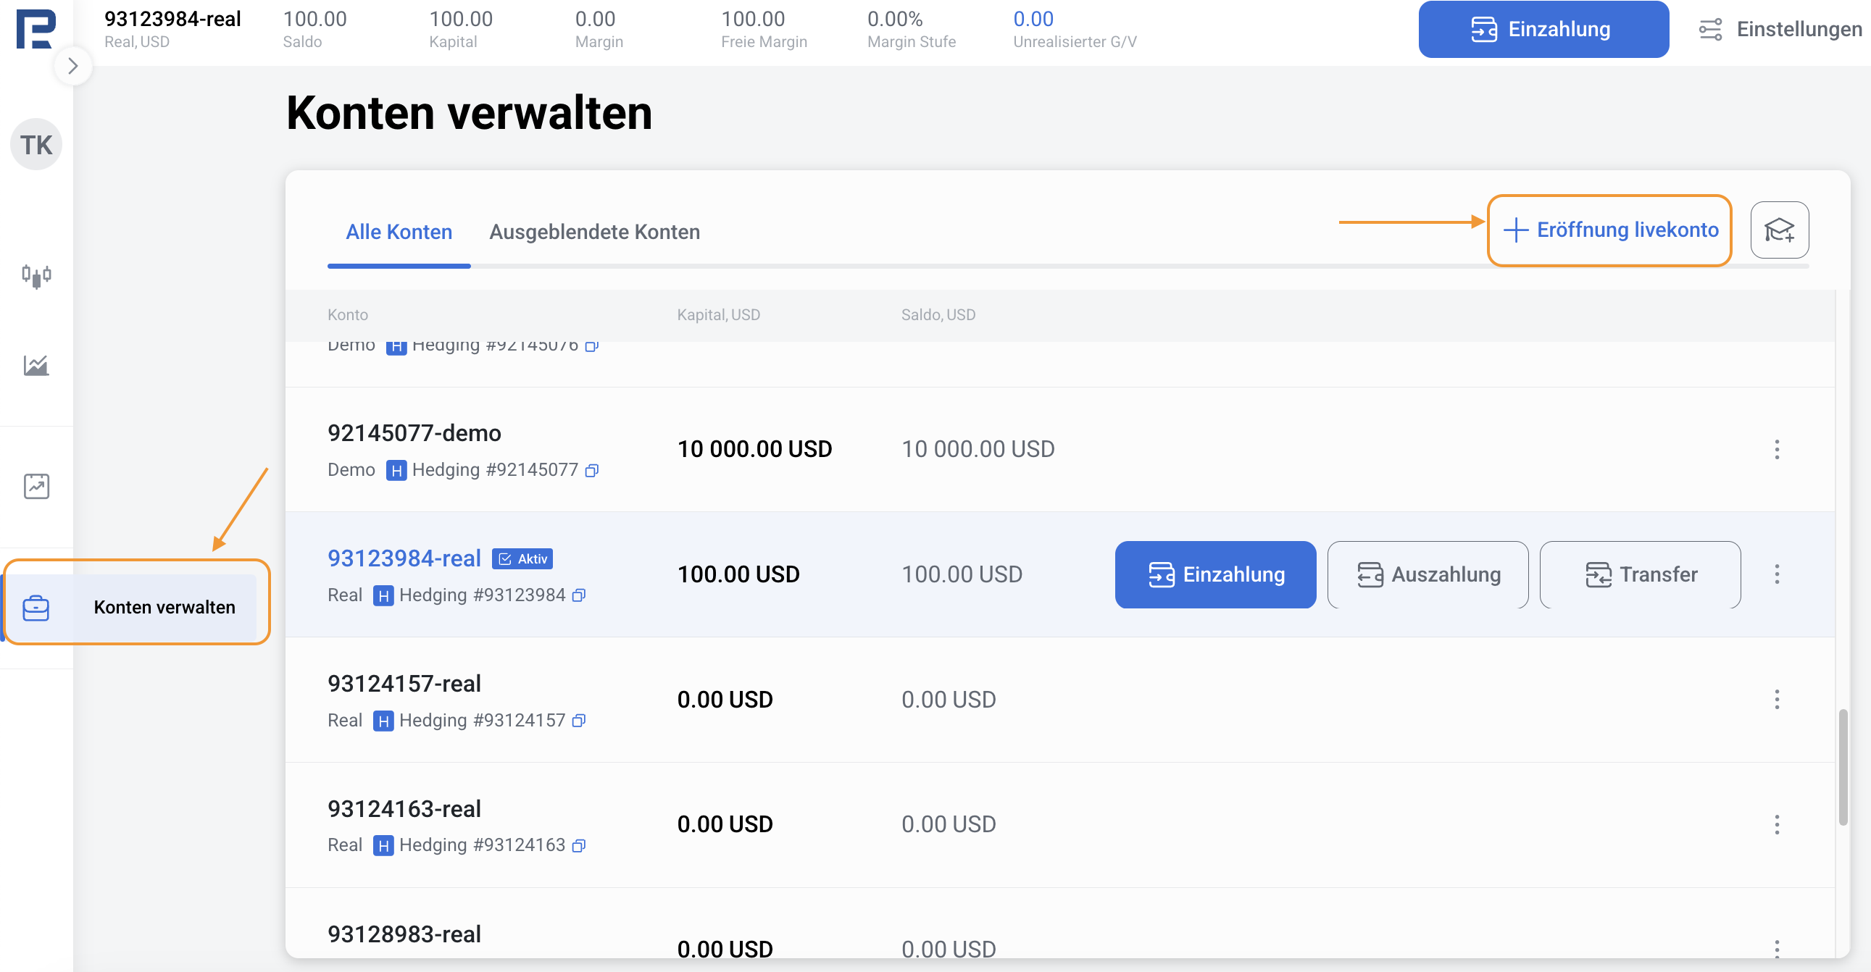Click Auszahlung button for active account
This screenshot has width=1871, height=972.
point(1428,574)
